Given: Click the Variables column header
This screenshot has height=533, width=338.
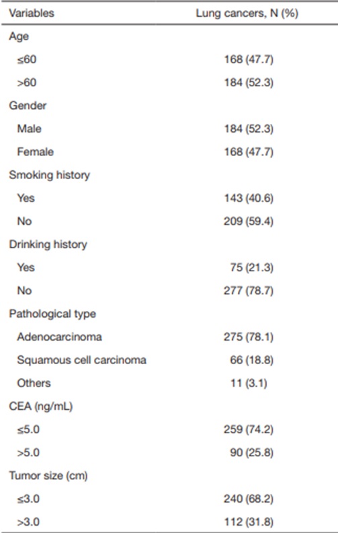Looking at the screenshot, I should (32, 13).
